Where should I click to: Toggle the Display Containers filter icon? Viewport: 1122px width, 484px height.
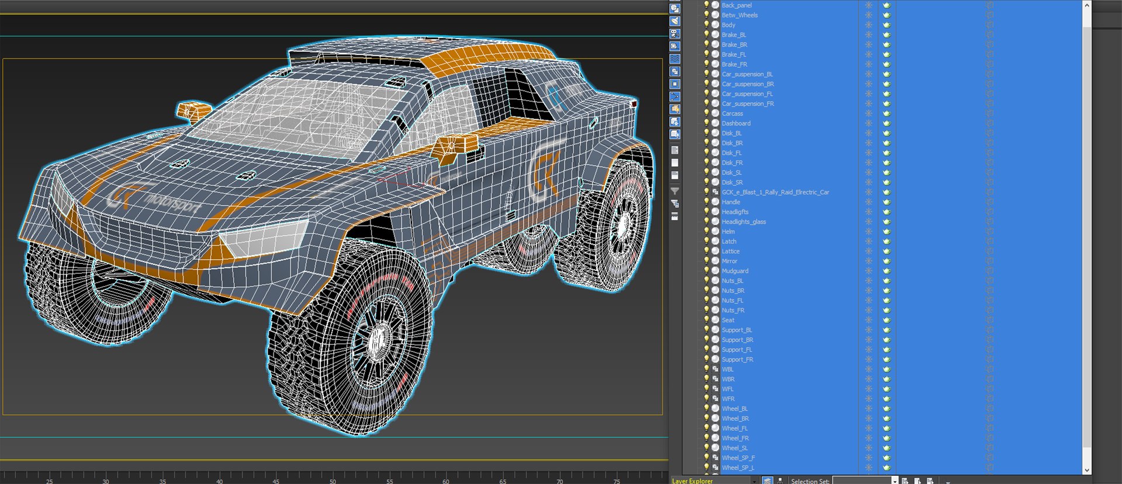click(x=675, y=109)
